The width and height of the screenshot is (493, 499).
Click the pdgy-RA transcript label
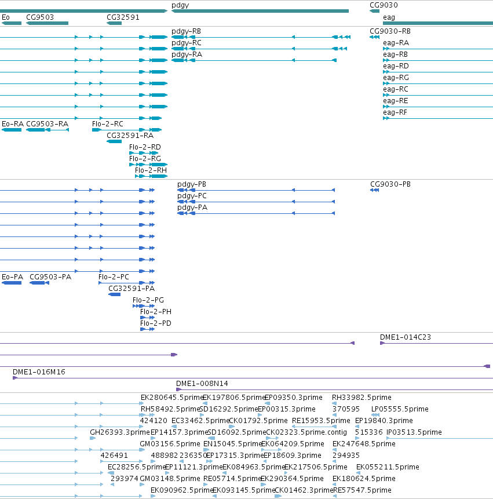[187, 54]
